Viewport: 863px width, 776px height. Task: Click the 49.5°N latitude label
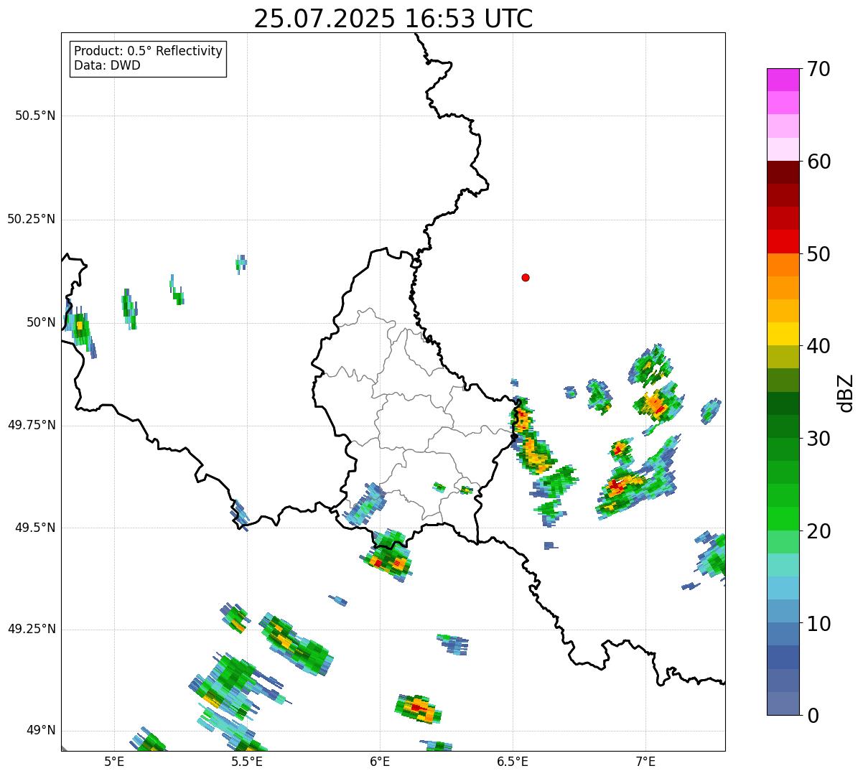(35, 528)
